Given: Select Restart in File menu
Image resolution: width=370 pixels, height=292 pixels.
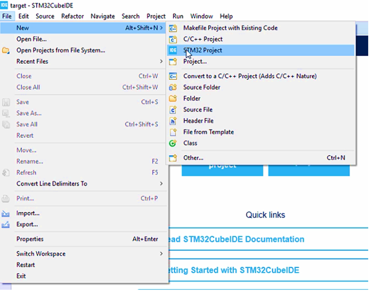Looking at the screenshot, I should click(x=84, y=265).
